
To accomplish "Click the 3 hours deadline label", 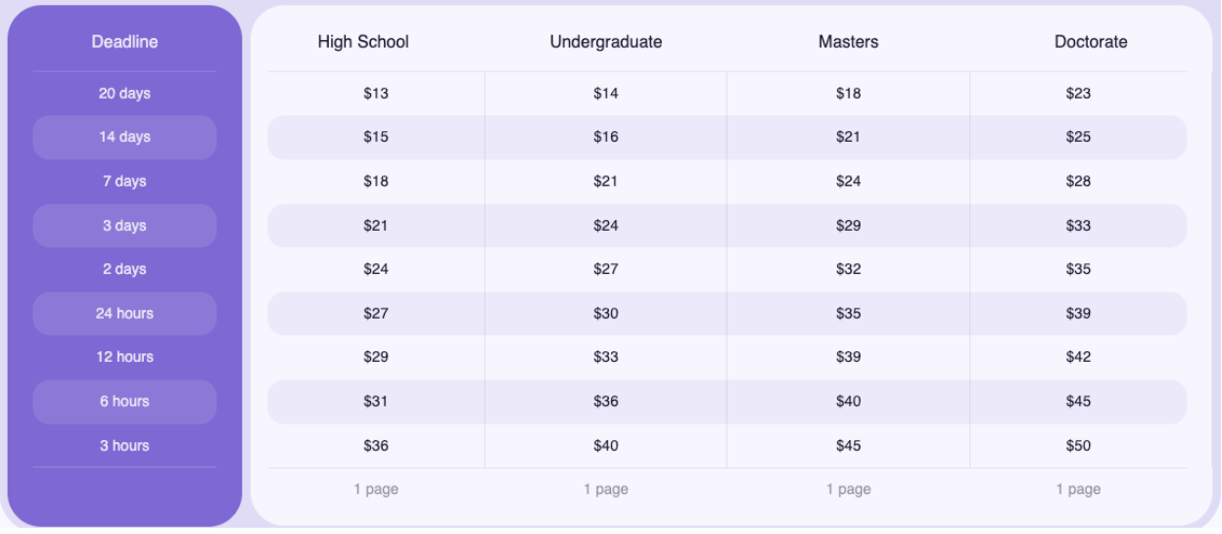I will click(x=124, y=446).
